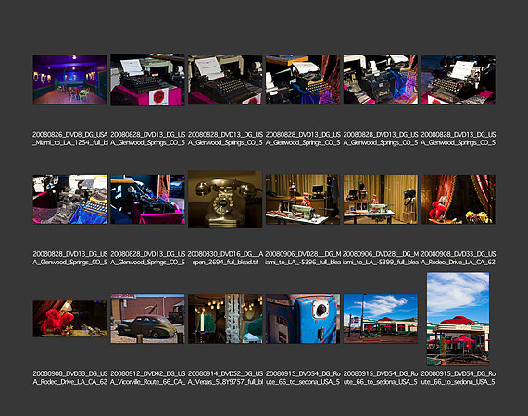
Task: Choose the black typewriter beside the glowing blue glass thumbnail
Action: click(381, 80)
